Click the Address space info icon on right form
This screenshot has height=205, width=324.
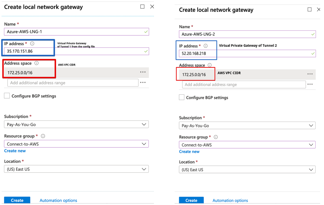click(209, 65)
